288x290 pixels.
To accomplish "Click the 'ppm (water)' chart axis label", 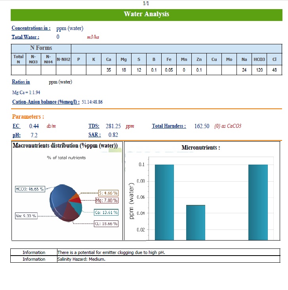I will coord(131,201).
